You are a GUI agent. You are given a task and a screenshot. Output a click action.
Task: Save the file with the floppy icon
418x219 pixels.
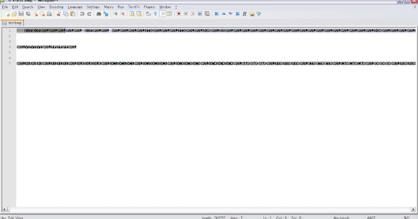click(x=21, y=14)
